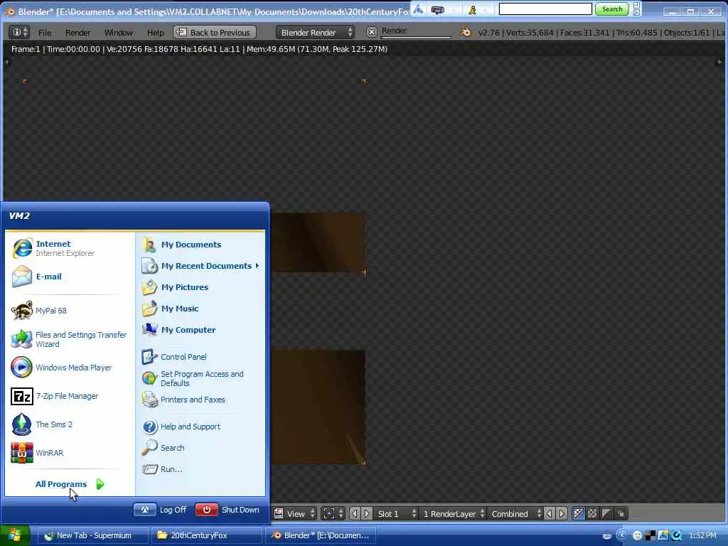Click the virtual machine devices toolbar icon
This screenshot has width=728, height=546.
pos(437,9)
